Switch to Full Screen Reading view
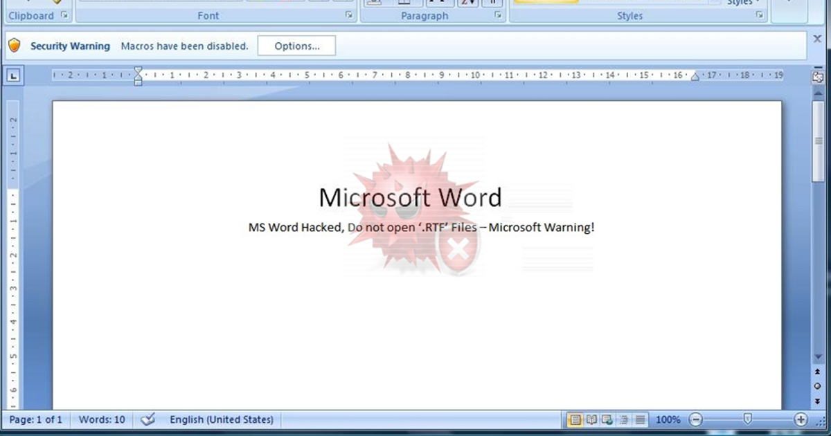The height and width of the screenshot is (436, 831). pos(591,419)
